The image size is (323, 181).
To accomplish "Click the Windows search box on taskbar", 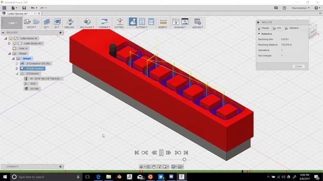I will [45, 176].
